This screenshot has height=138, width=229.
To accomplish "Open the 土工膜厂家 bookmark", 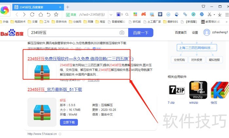I will point(152,22).
